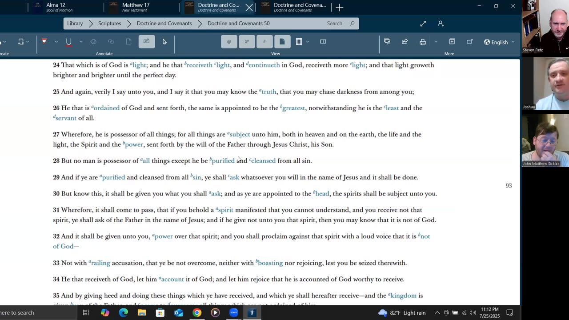
Task: Click the user account icon
Action: (441, 24)
